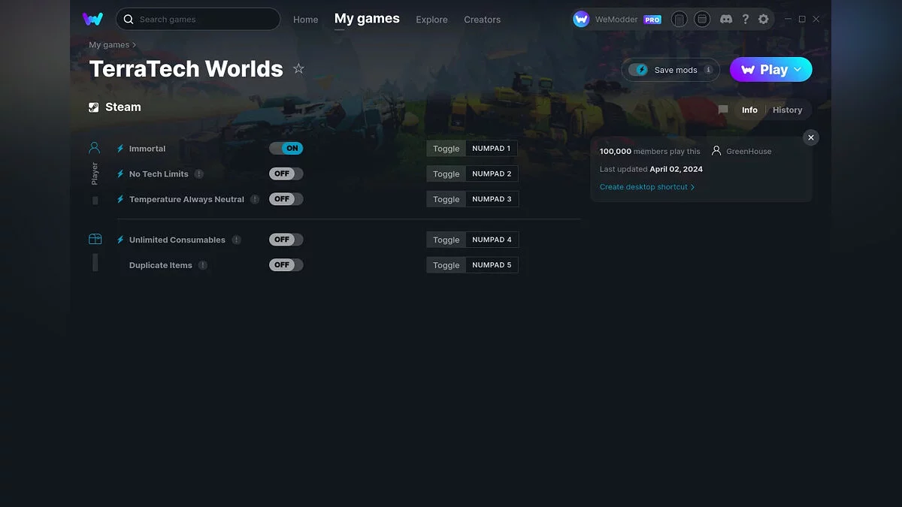The height and width of the screenshot is (507, 902).
Task: Type in the Search games field
Action: [198, 19]
